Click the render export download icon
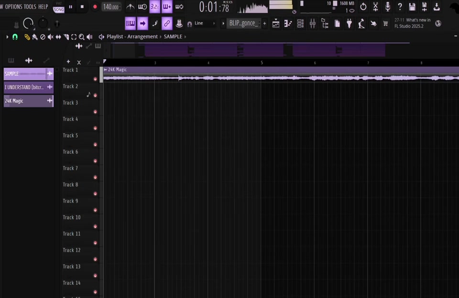 point(437,7)
